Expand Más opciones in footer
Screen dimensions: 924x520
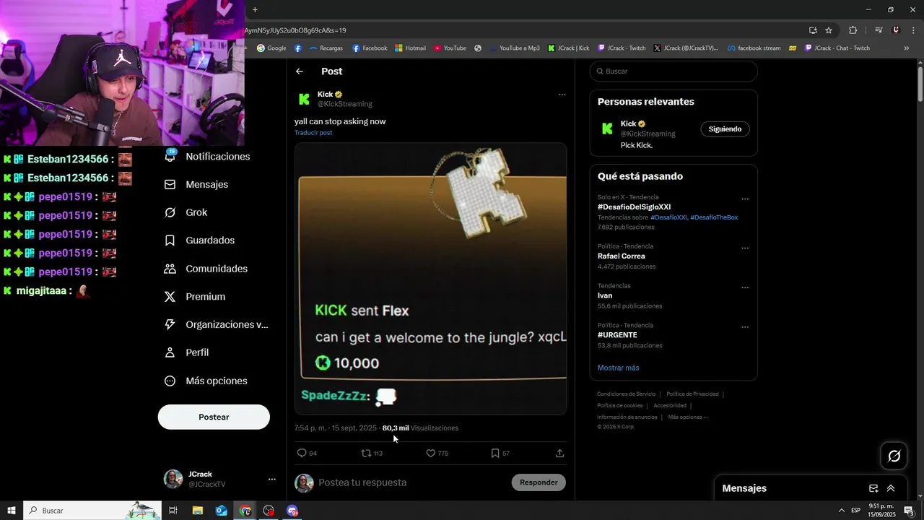(688, 417)
